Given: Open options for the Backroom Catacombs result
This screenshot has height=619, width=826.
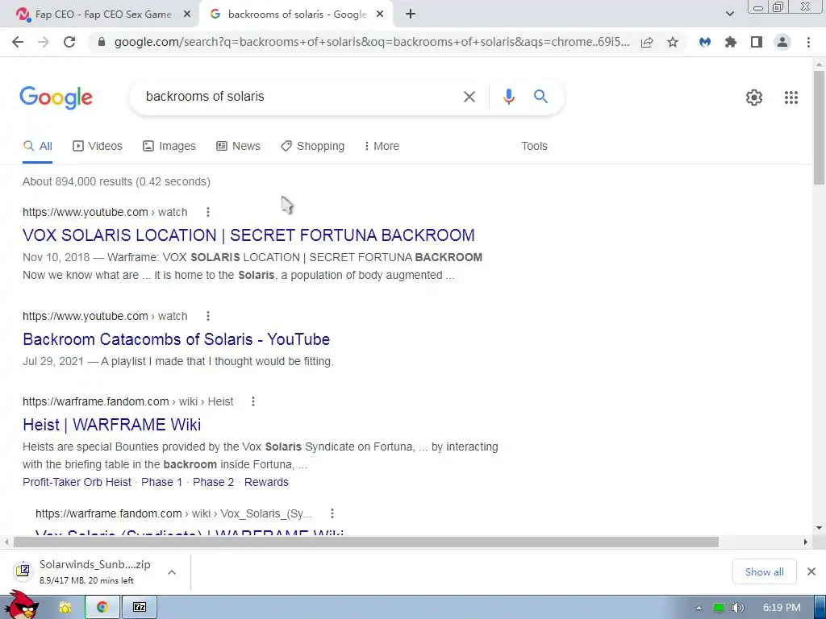Looking at the screenshot, I should (208, 316).
